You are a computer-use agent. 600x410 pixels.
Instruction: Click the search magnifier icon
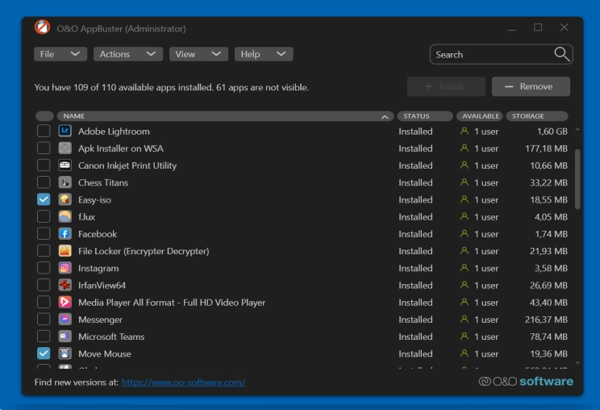pyautogui.click(x=561, y=54)
